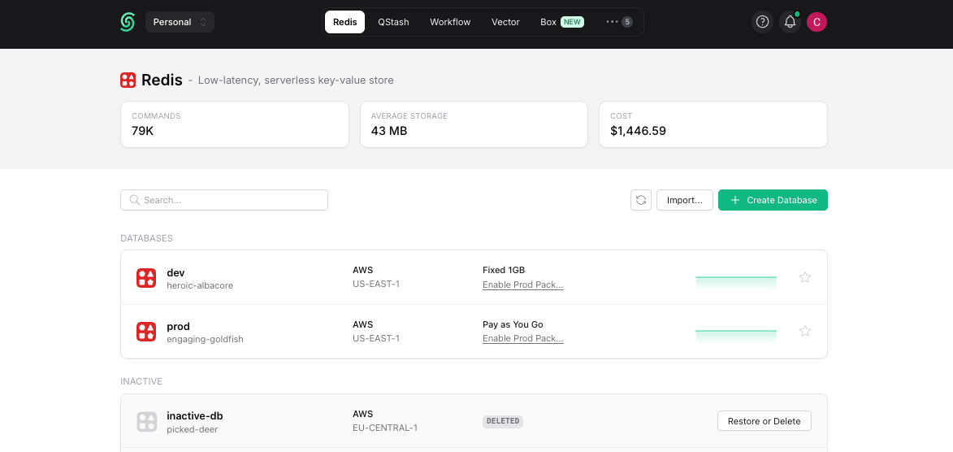Image resolution: width=953 pixels, height=452 pixels.
Task: Click the Import... button
Action: coord(684,200)
